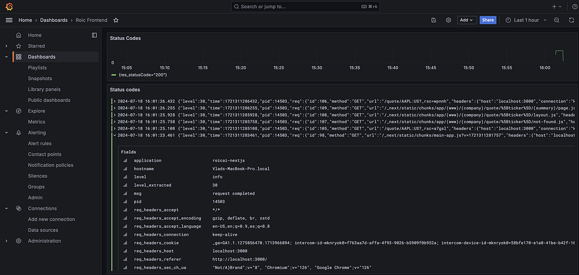Go to Dashboards breadcrumb link
The image size is (579, 275).
54,20
